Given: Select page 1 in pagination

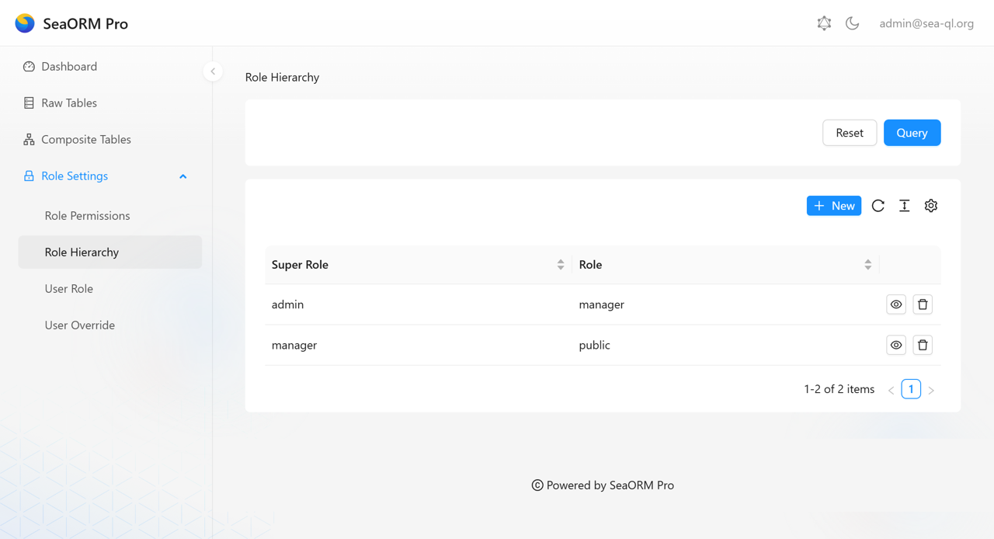Looking at the screenshot, I should [x=911, y=389].
